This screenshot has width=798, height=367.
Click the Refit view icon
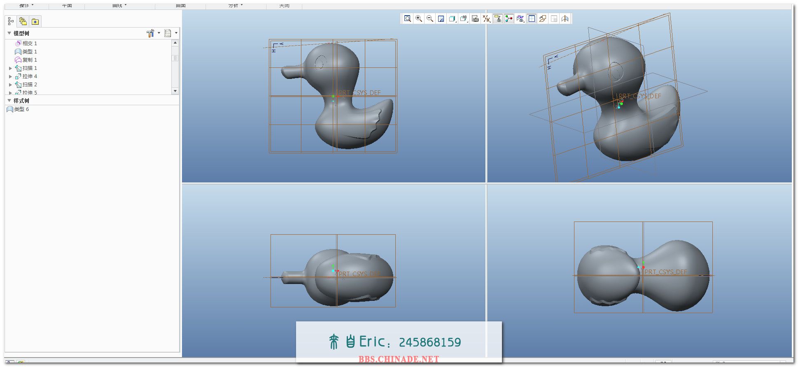(x=407, y=18)
